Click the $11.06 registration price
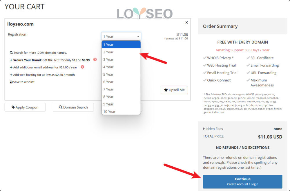290x191 pixels. coord(182,34)
